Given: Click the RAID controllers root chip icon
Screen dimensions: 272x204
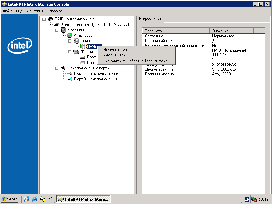Looking at the screenshot, I should pyautogui.click(x=50, y=19).
